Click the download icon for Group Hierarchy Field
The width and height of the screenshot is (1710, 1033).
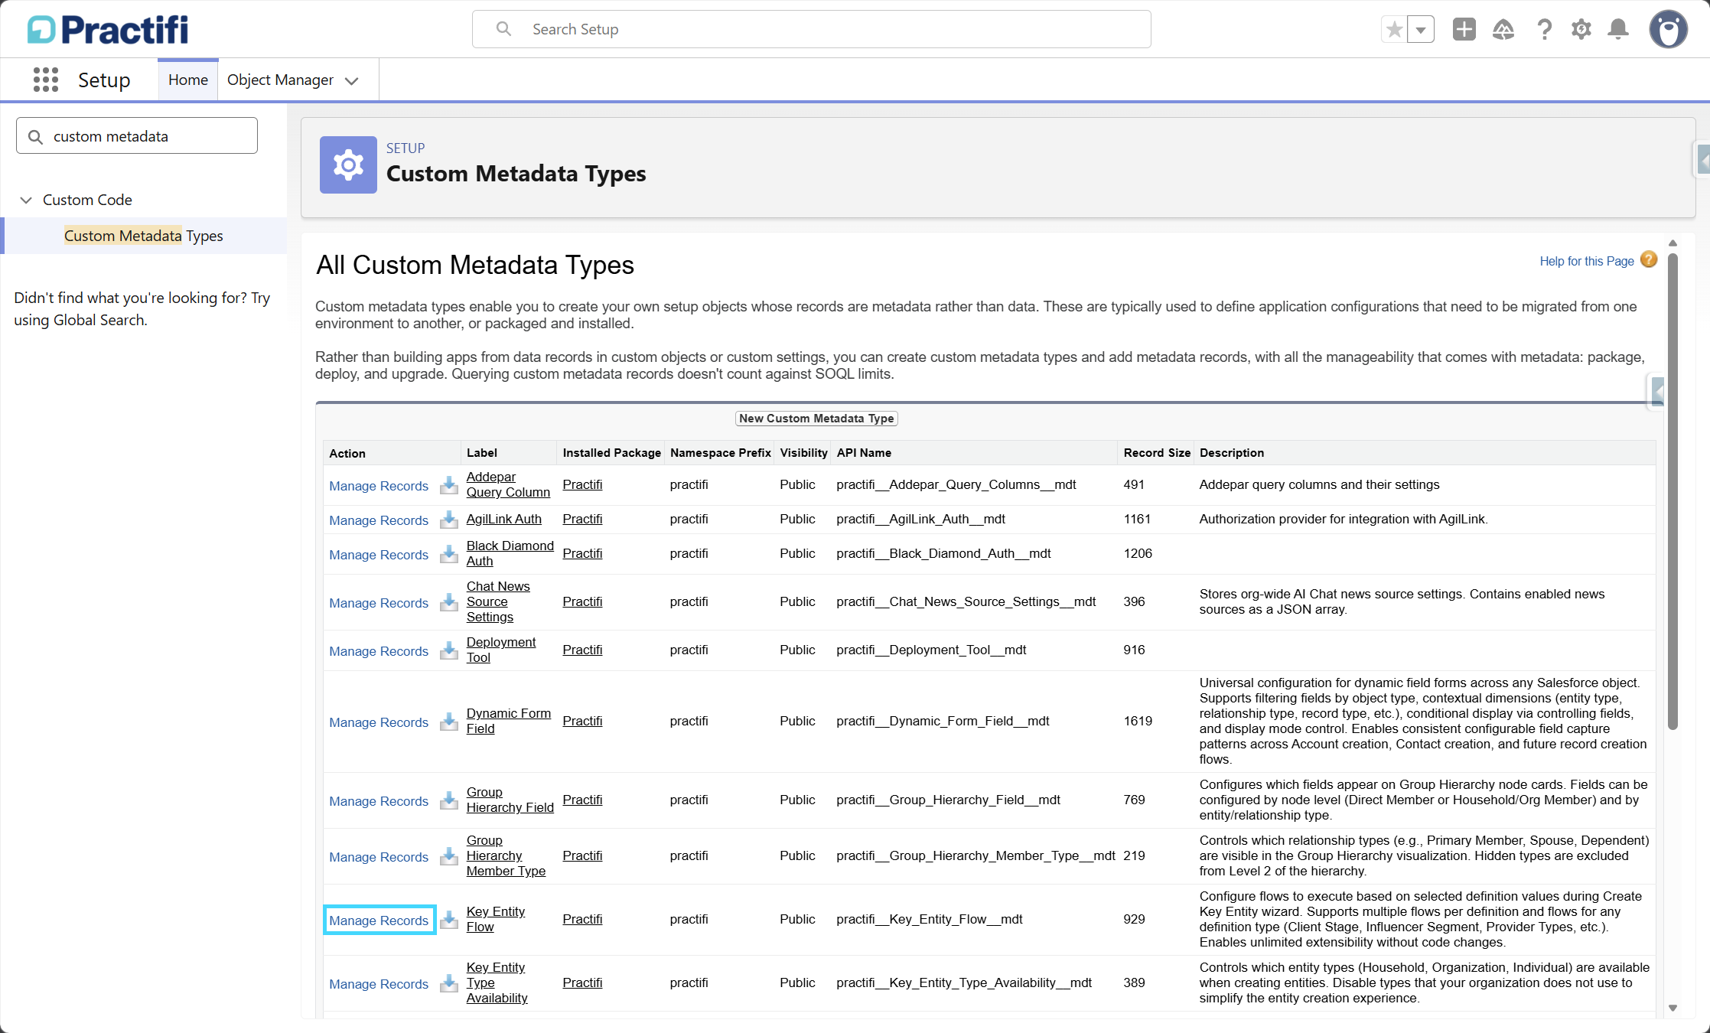click(x=449, y=800)
